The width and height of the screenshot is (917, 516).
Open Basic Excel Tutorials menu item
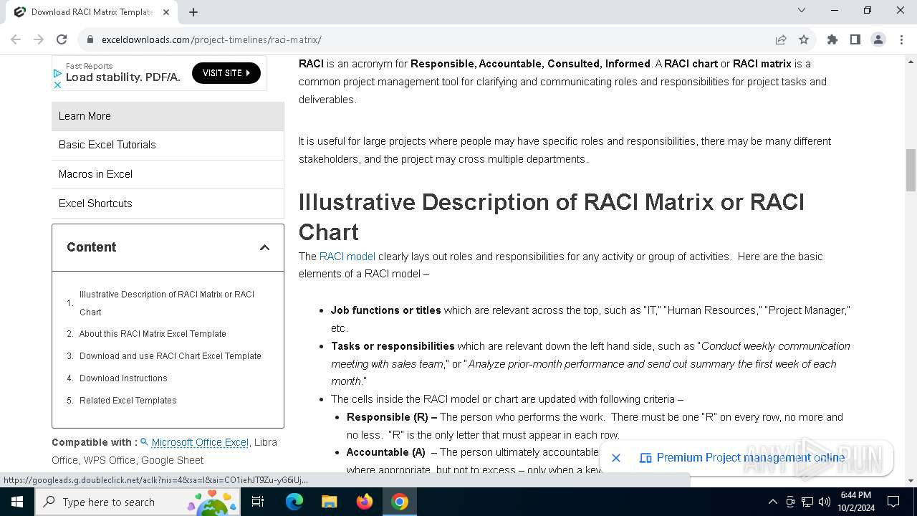point(168,145)
